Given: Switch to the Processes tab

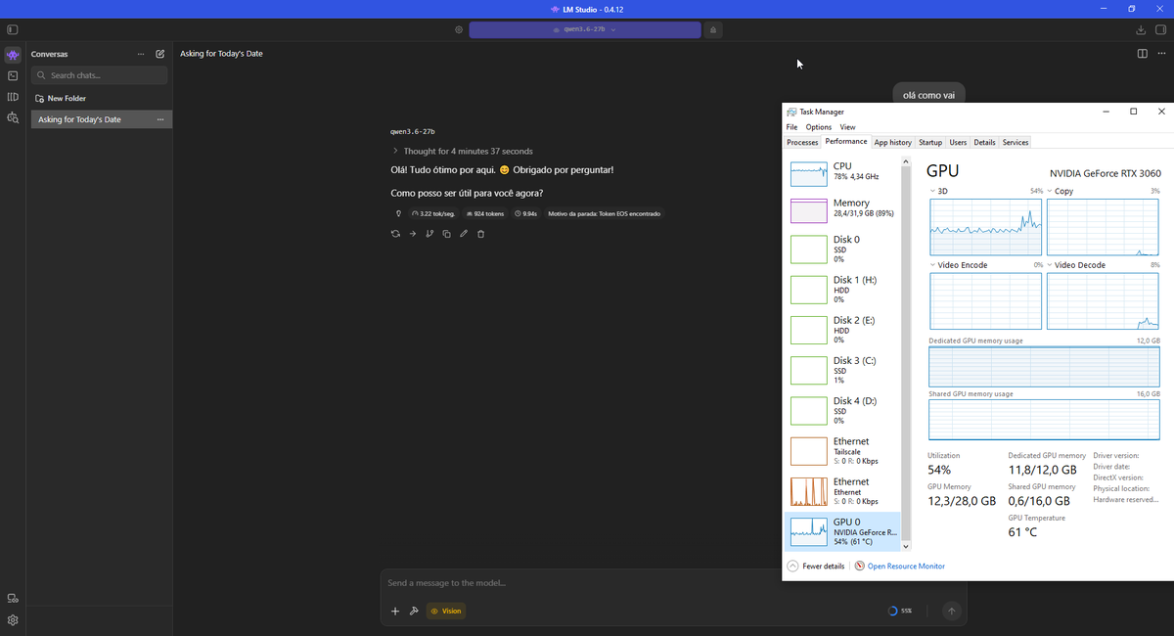Looking at the screenshot, I should tap(802, 142).
